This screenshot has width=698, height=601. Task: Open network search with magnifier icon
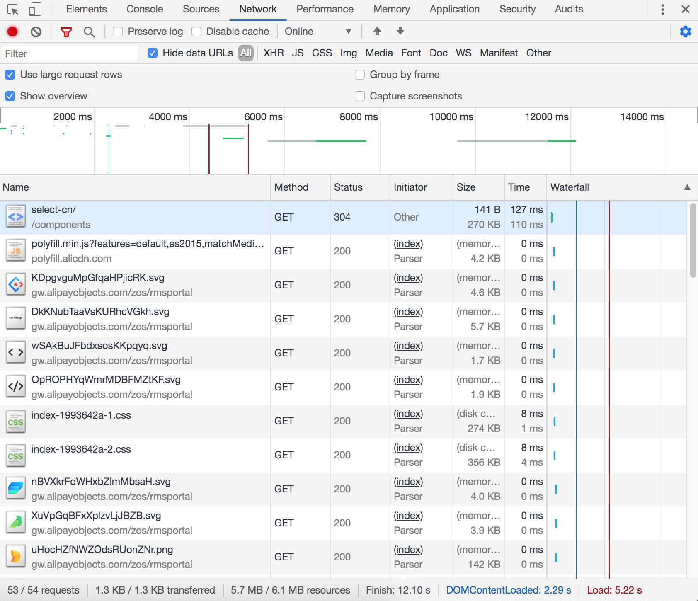89,32
